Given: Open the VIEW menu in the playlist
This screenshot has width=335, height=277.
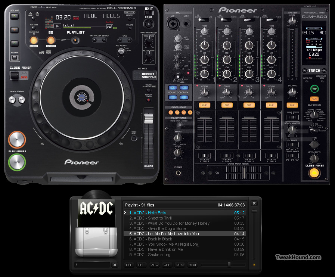Looking at the screenshot, I should coord(155,265).
